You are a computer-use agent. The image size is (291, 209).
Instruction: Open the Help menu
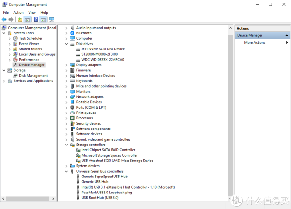(44, 12)
